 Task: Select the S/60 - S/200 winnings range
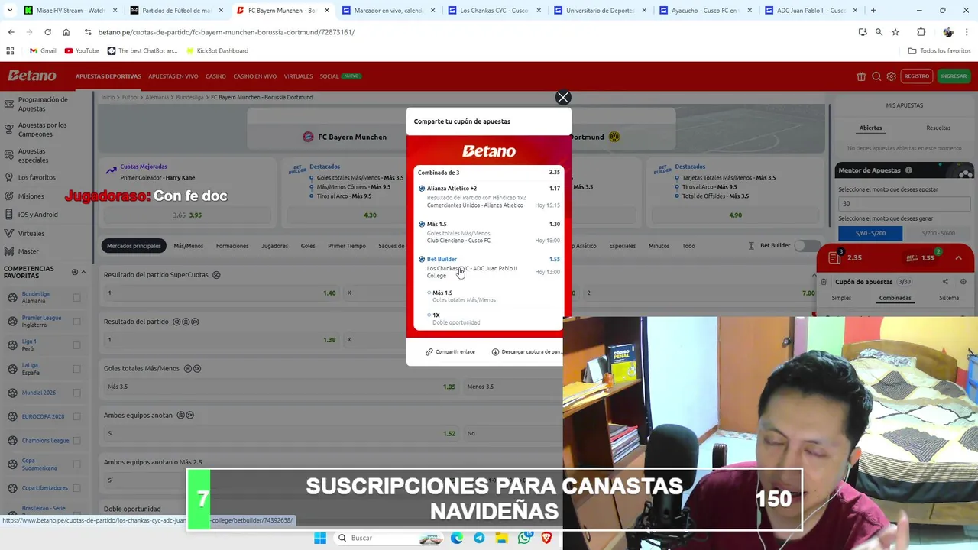coord(870,233)
